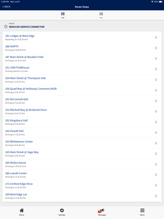
Task: Expand chevron for 156 Quad Way row
Action: [156, 90]
